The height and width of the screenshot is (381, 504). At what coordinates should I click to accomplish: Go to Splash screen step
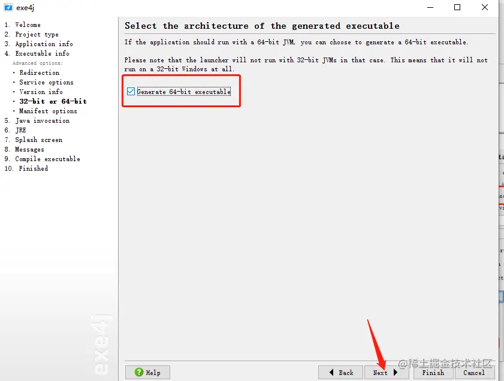coord(38,140)
